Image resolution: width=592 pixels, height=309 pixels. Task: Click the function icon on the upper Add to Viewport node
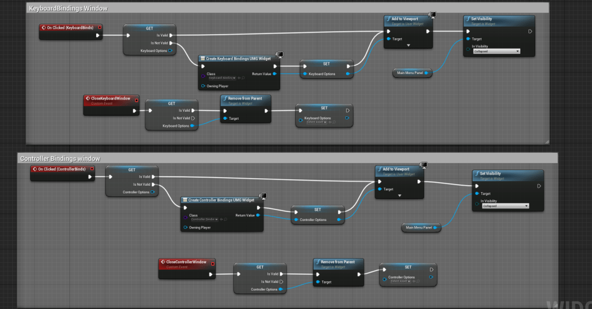388,19
